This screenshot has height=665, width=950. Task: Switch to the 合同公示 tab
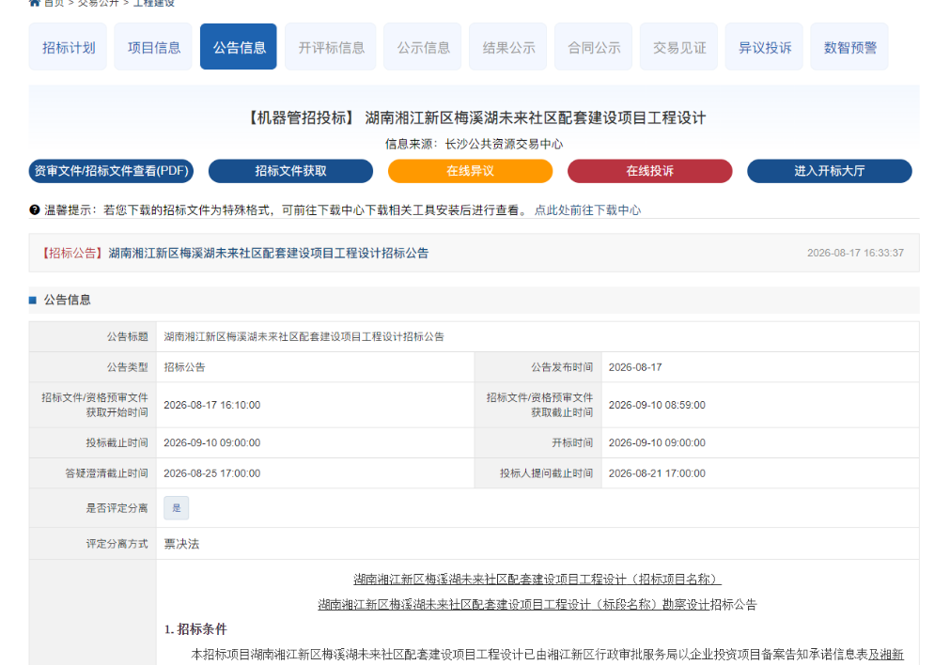pyautogui.click(x=594, y=47)
